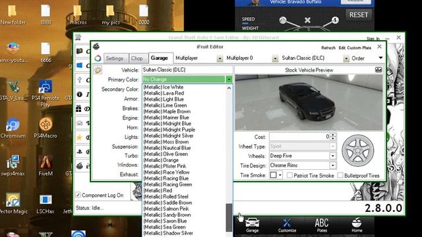Viewport: 422px width, 237px height.
Task: Open the Multiplayer 0 dropdown arrow
Action: coord(275,59)
